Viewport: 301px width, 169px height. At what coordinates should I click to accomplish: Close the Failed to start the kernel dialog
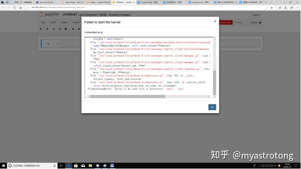coord(215,21)
